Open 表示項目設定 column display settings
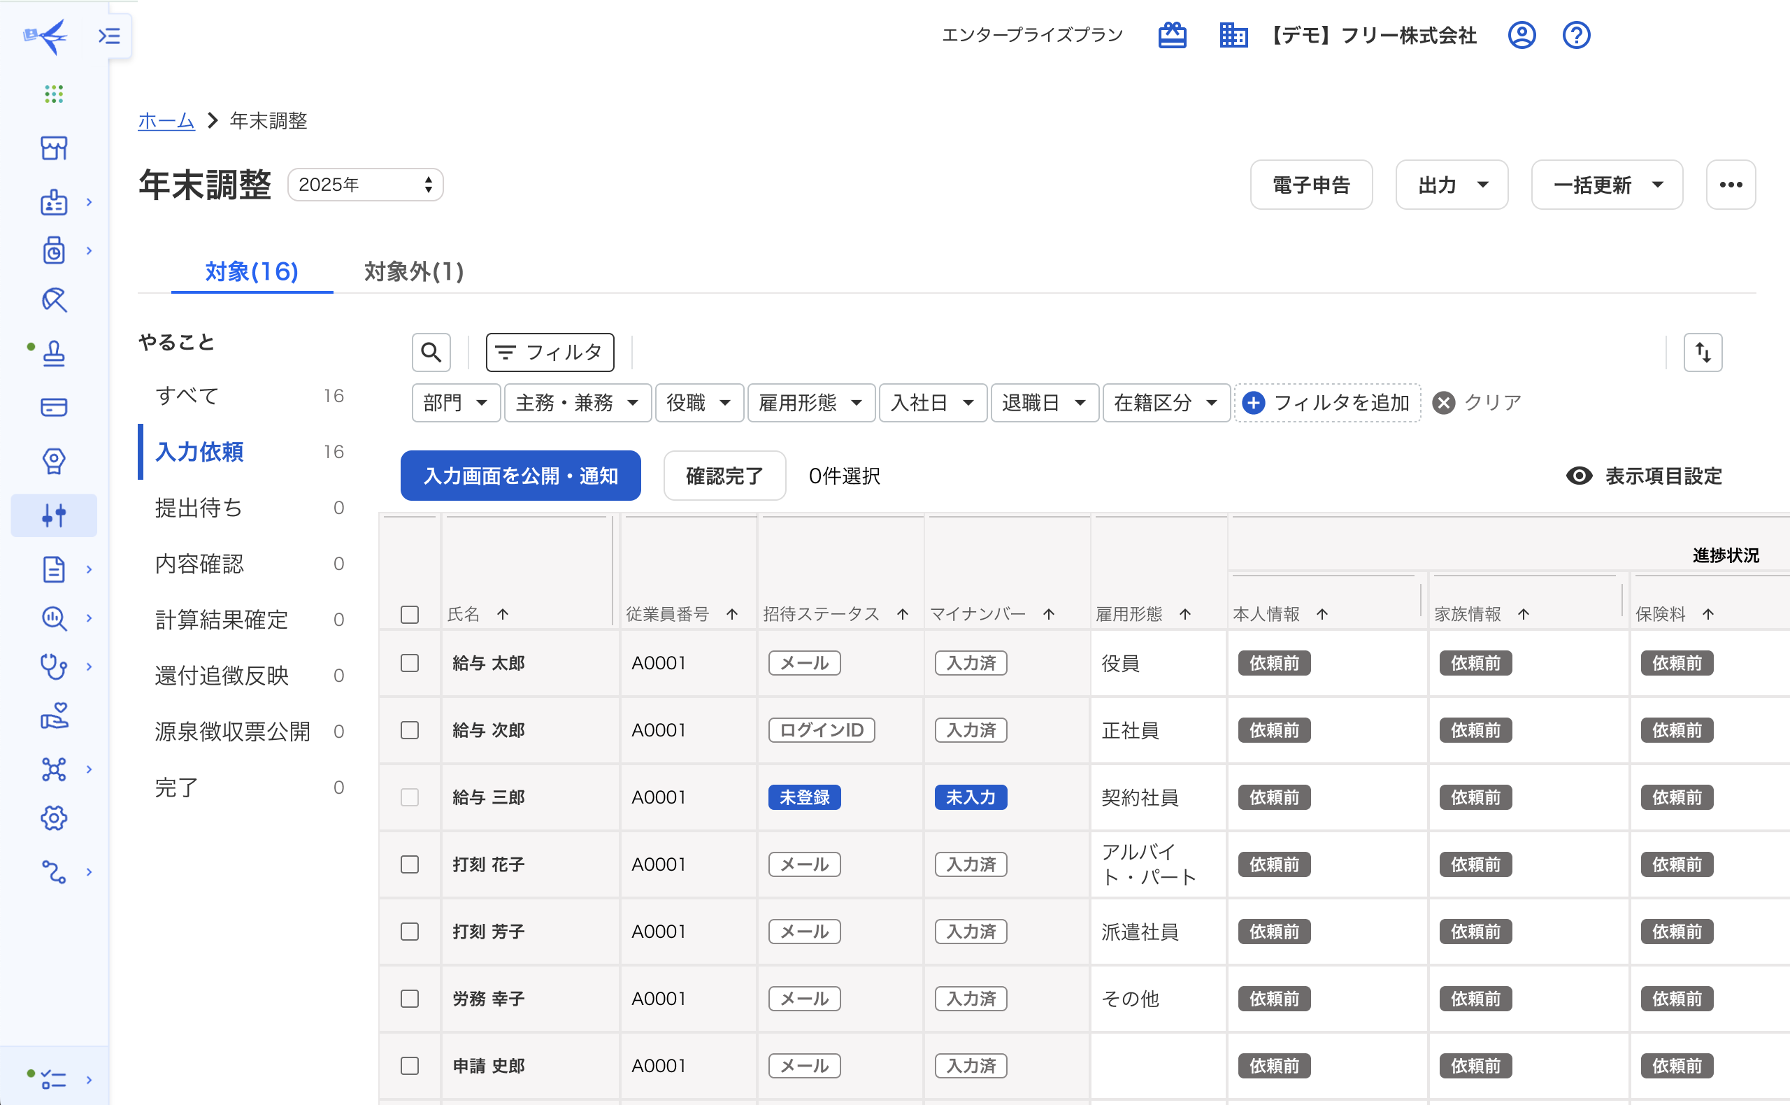Screen dimensions: 1790x1105 tap(1645, 476)
